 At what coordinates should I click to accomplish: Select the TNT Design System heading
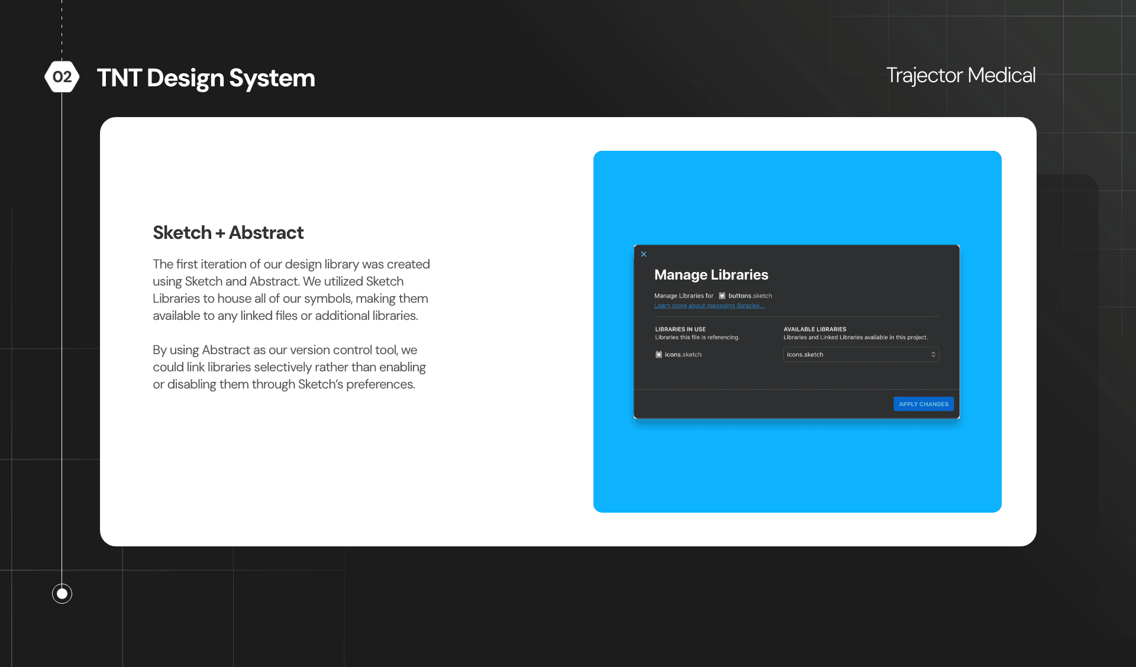(x=206, y=77)
